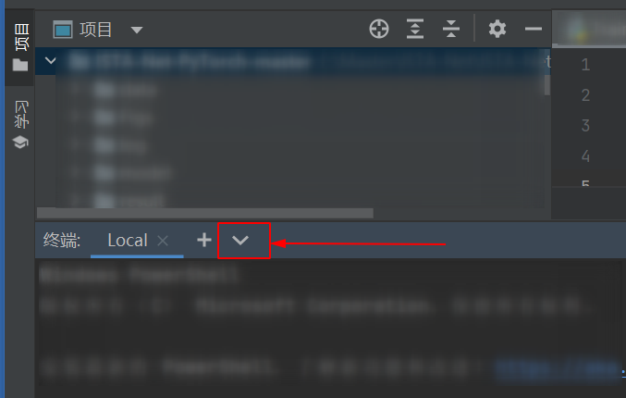This screenshot has width=626, height=398.
Task: Add a new terminal session tab
Action: pos(204,240)
